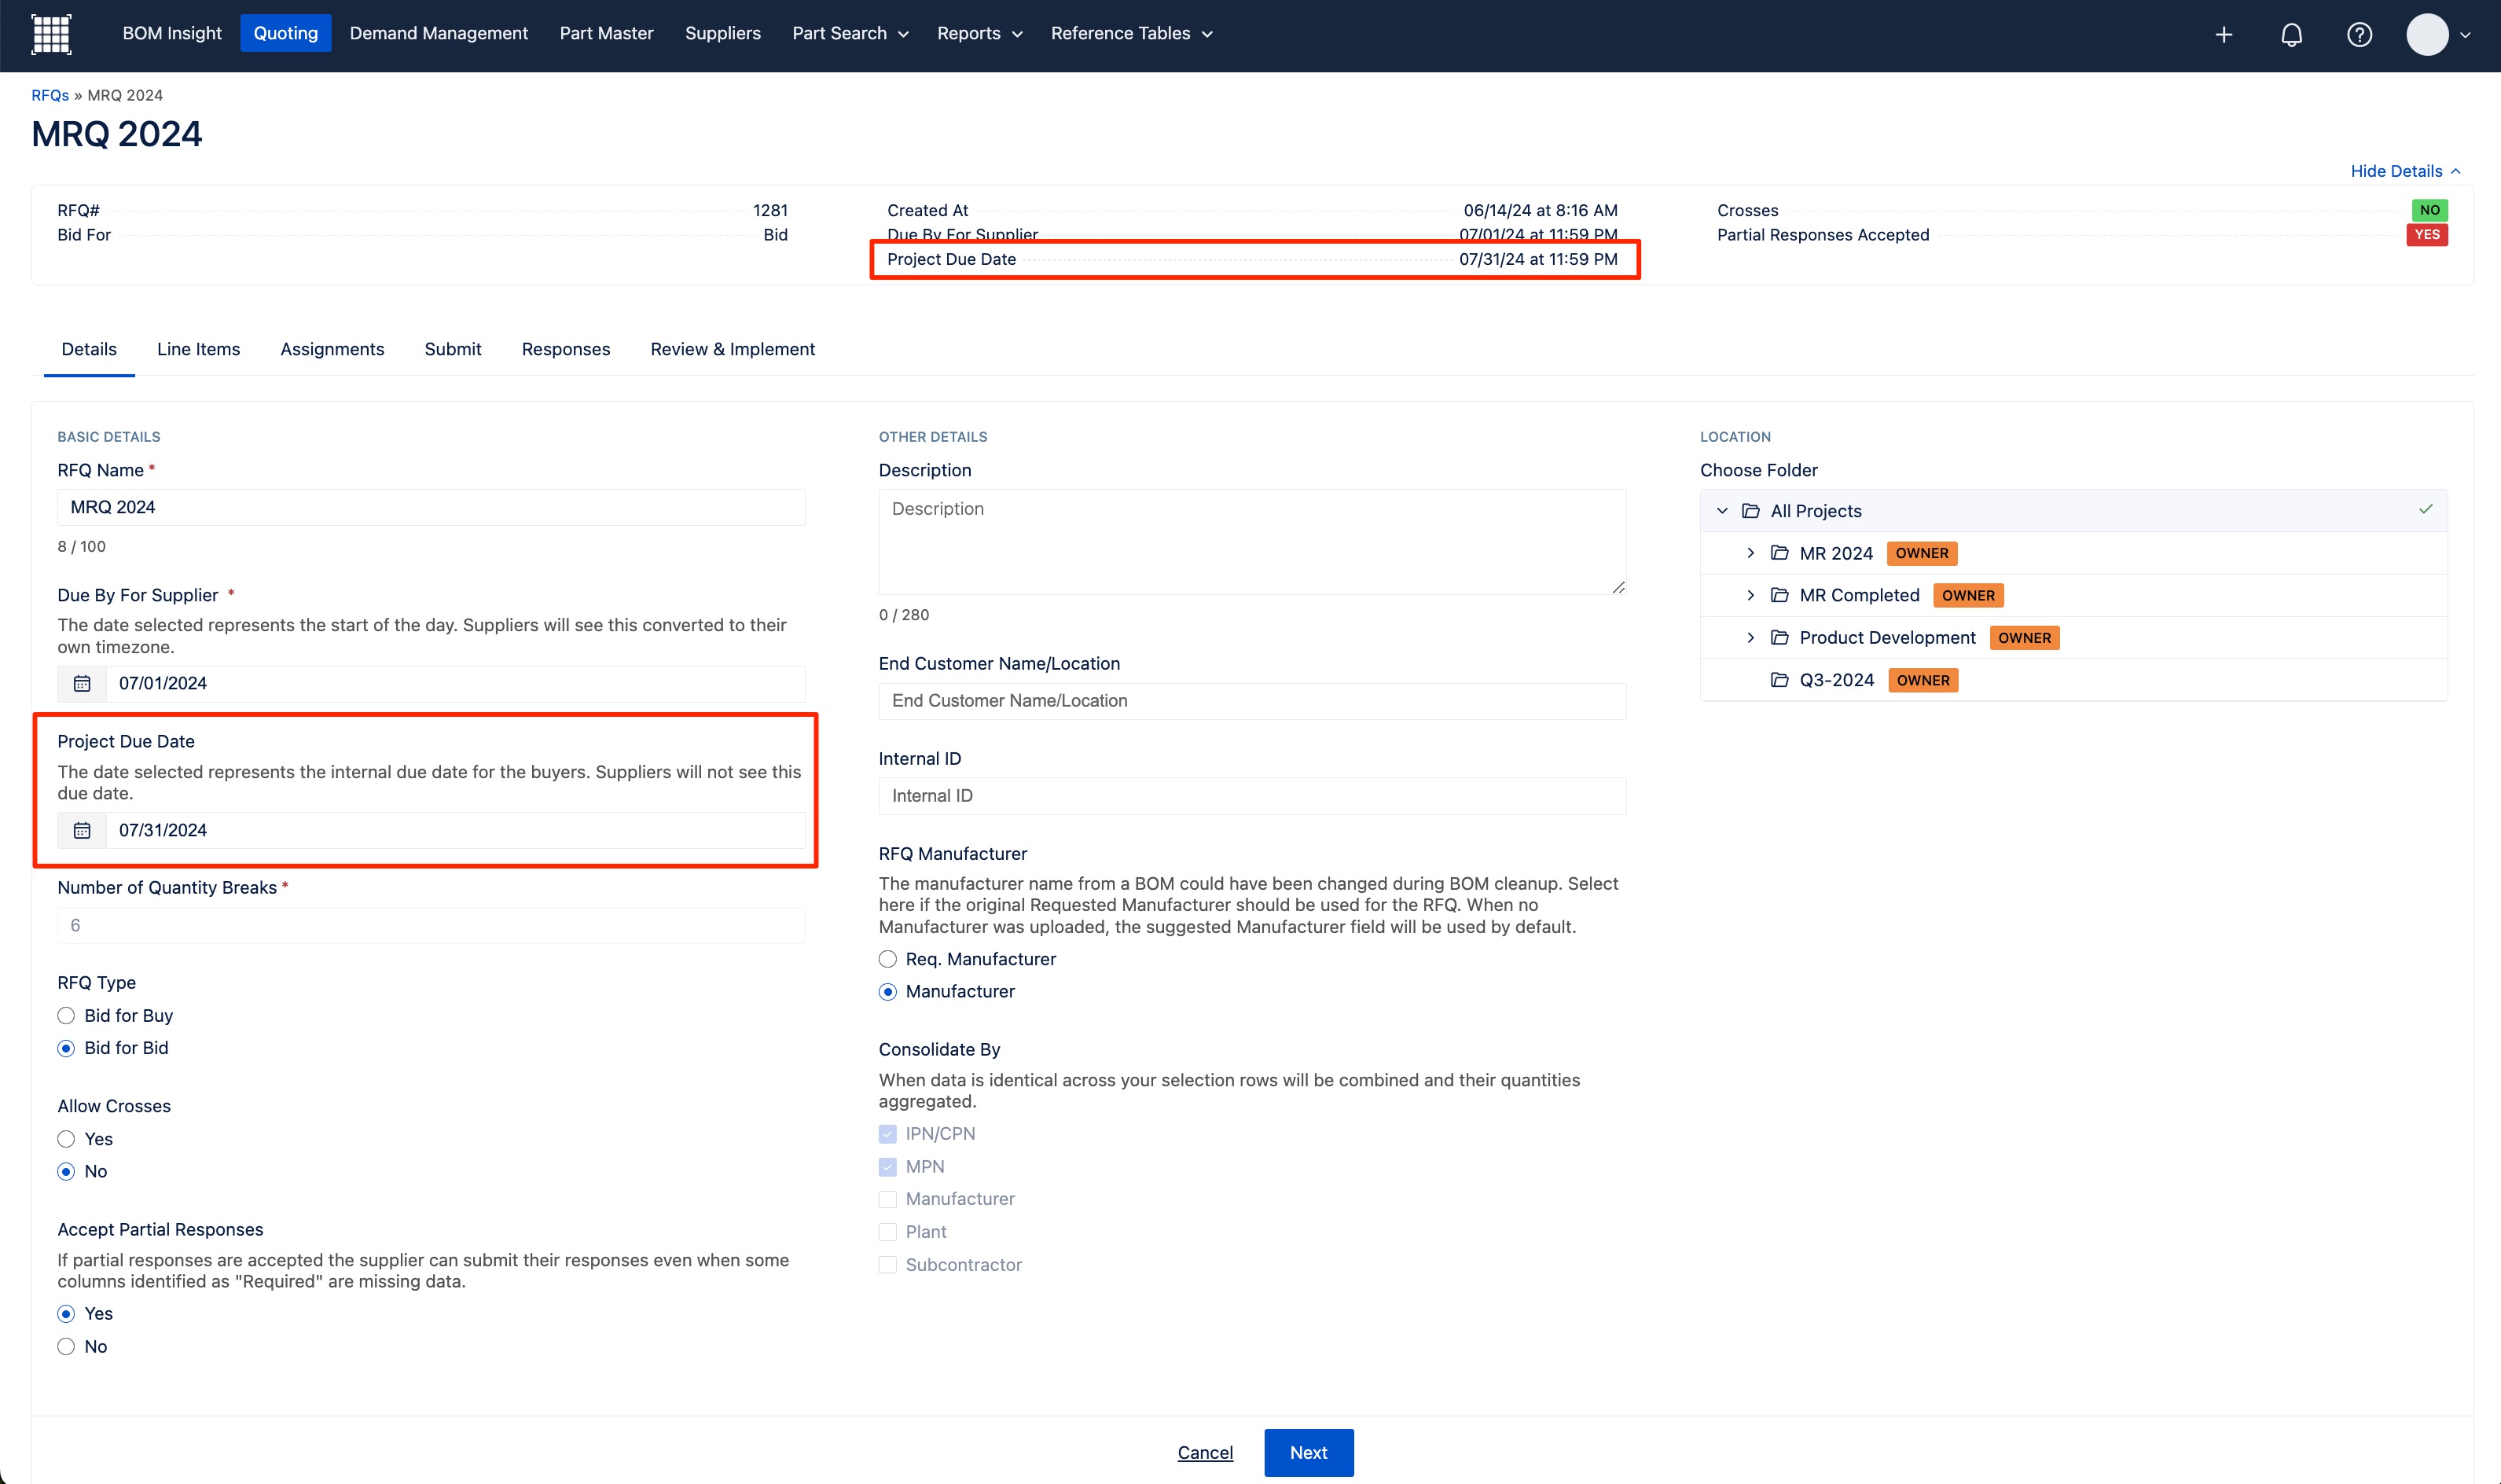Open calendar for Due By For Supplier
2501x1484 pixels.
82,684
